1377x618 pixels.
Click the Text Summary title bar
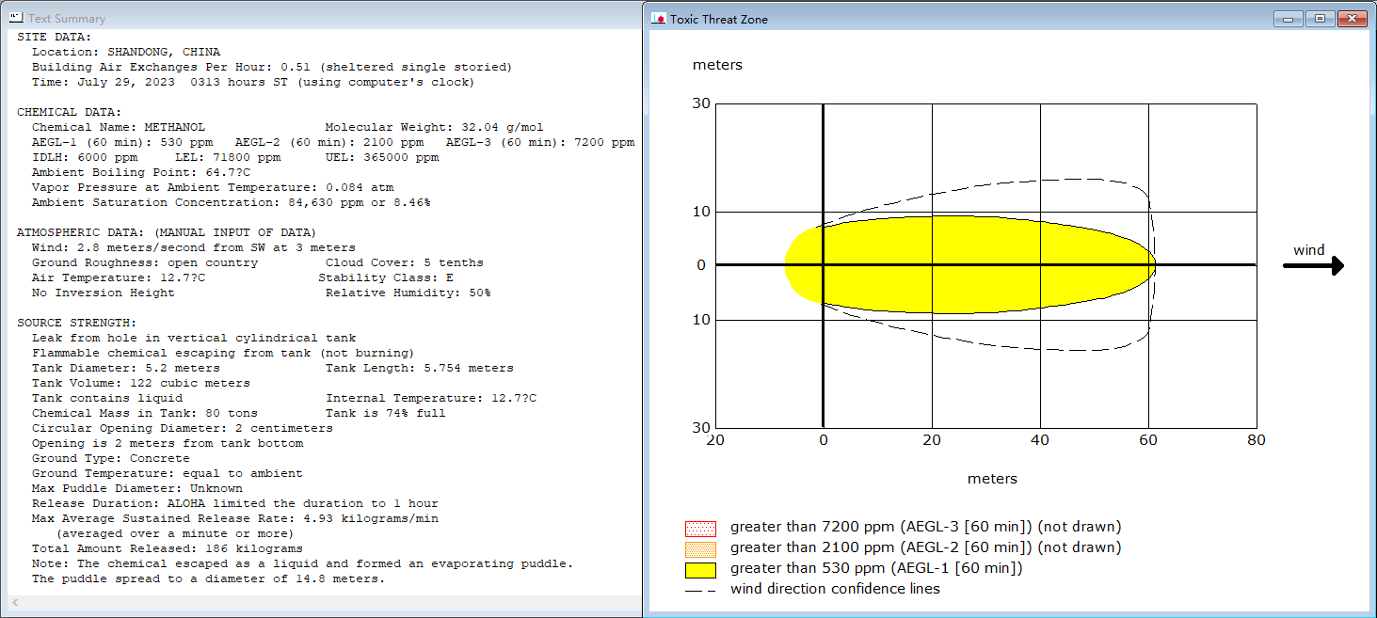(320, 18)
